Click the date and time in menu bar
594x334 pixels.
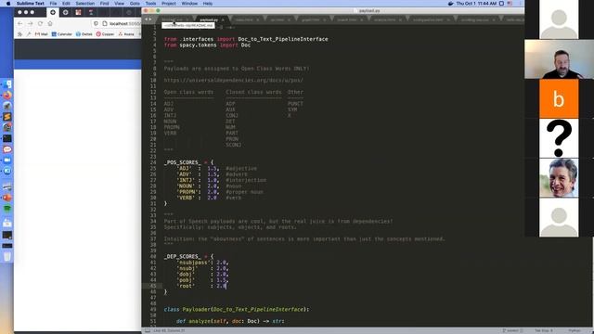[x=476, y=4]
